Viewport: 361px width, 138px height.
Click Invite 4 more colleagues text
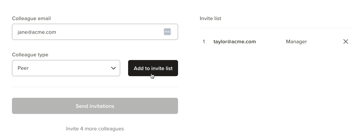tap(95, 129)
